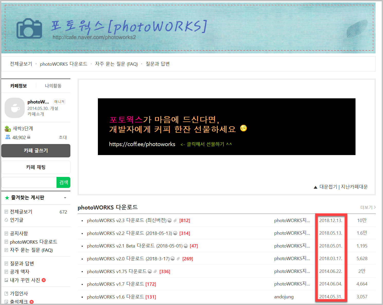Open the coff.ee/photoworks donation link
Image resolution: width=383 pixels, height=305 pixels.
click(142, 144)
